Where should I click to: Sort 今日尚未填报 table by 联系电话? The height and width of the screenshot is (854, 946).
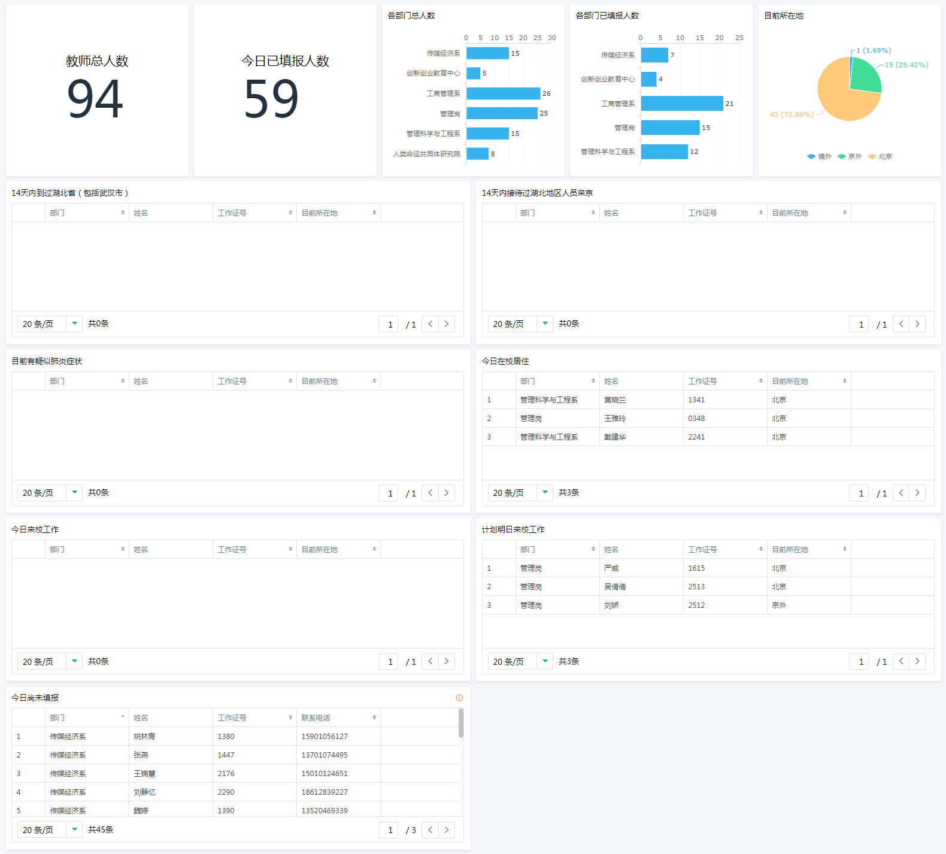pyautogui.click(x=338, y=717)
